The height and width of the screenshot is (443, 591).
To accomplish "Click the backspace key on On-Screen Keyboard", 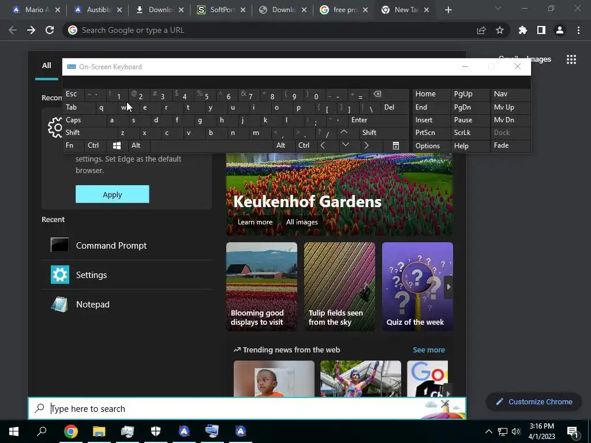I will (377, 94).
